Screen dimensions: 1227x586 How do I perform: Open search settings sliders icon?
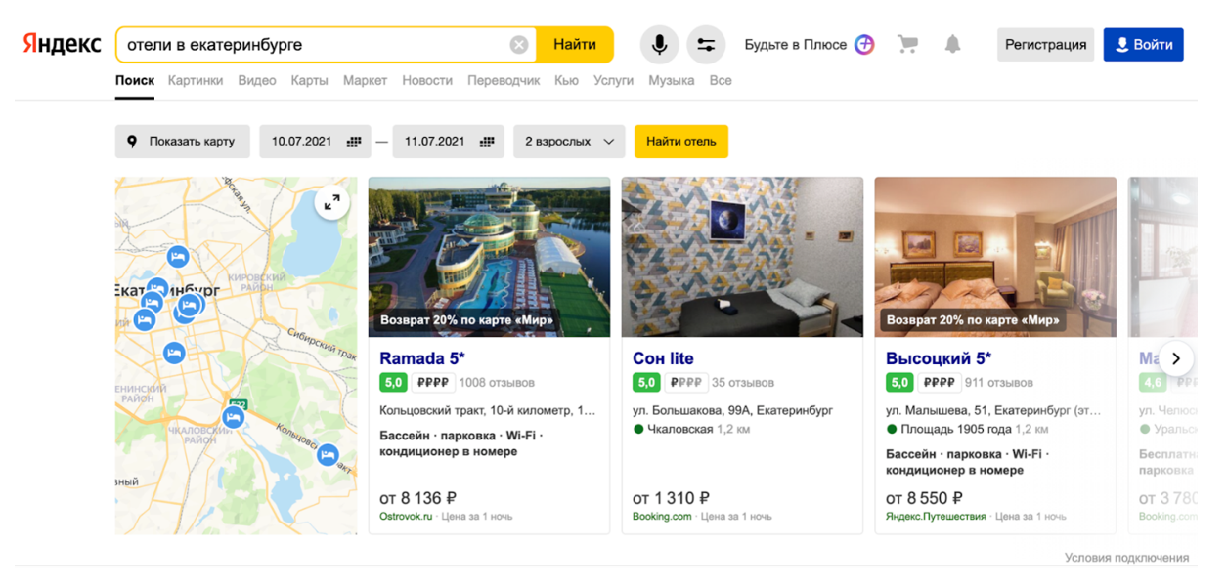pyautogui.click(x=706, y=45)
